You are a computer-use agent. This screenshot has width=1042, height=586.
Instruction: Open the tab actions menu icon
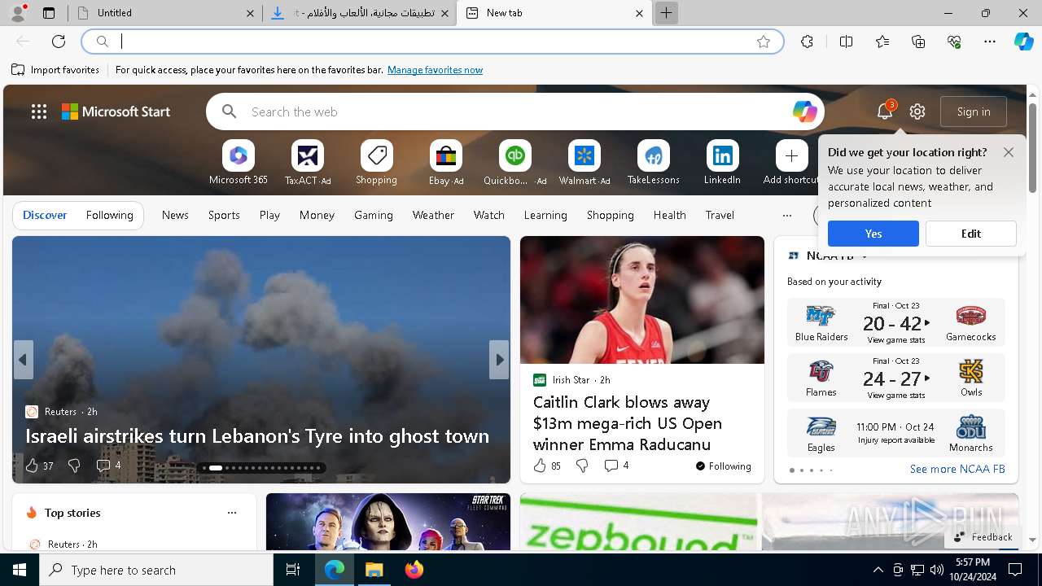click(49, 13)
